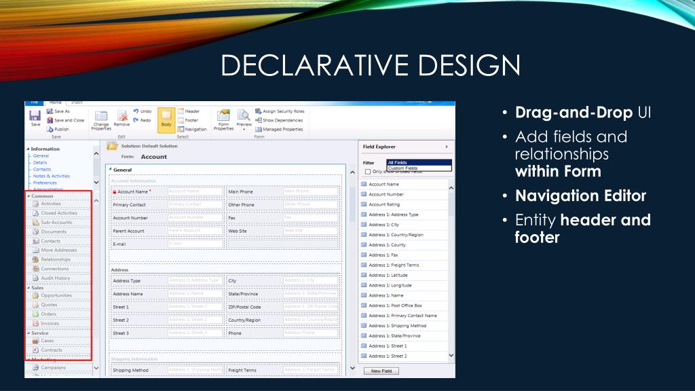Screen dimensions: 695x391
Task: Open Change Properties
Action: point(101,121)
